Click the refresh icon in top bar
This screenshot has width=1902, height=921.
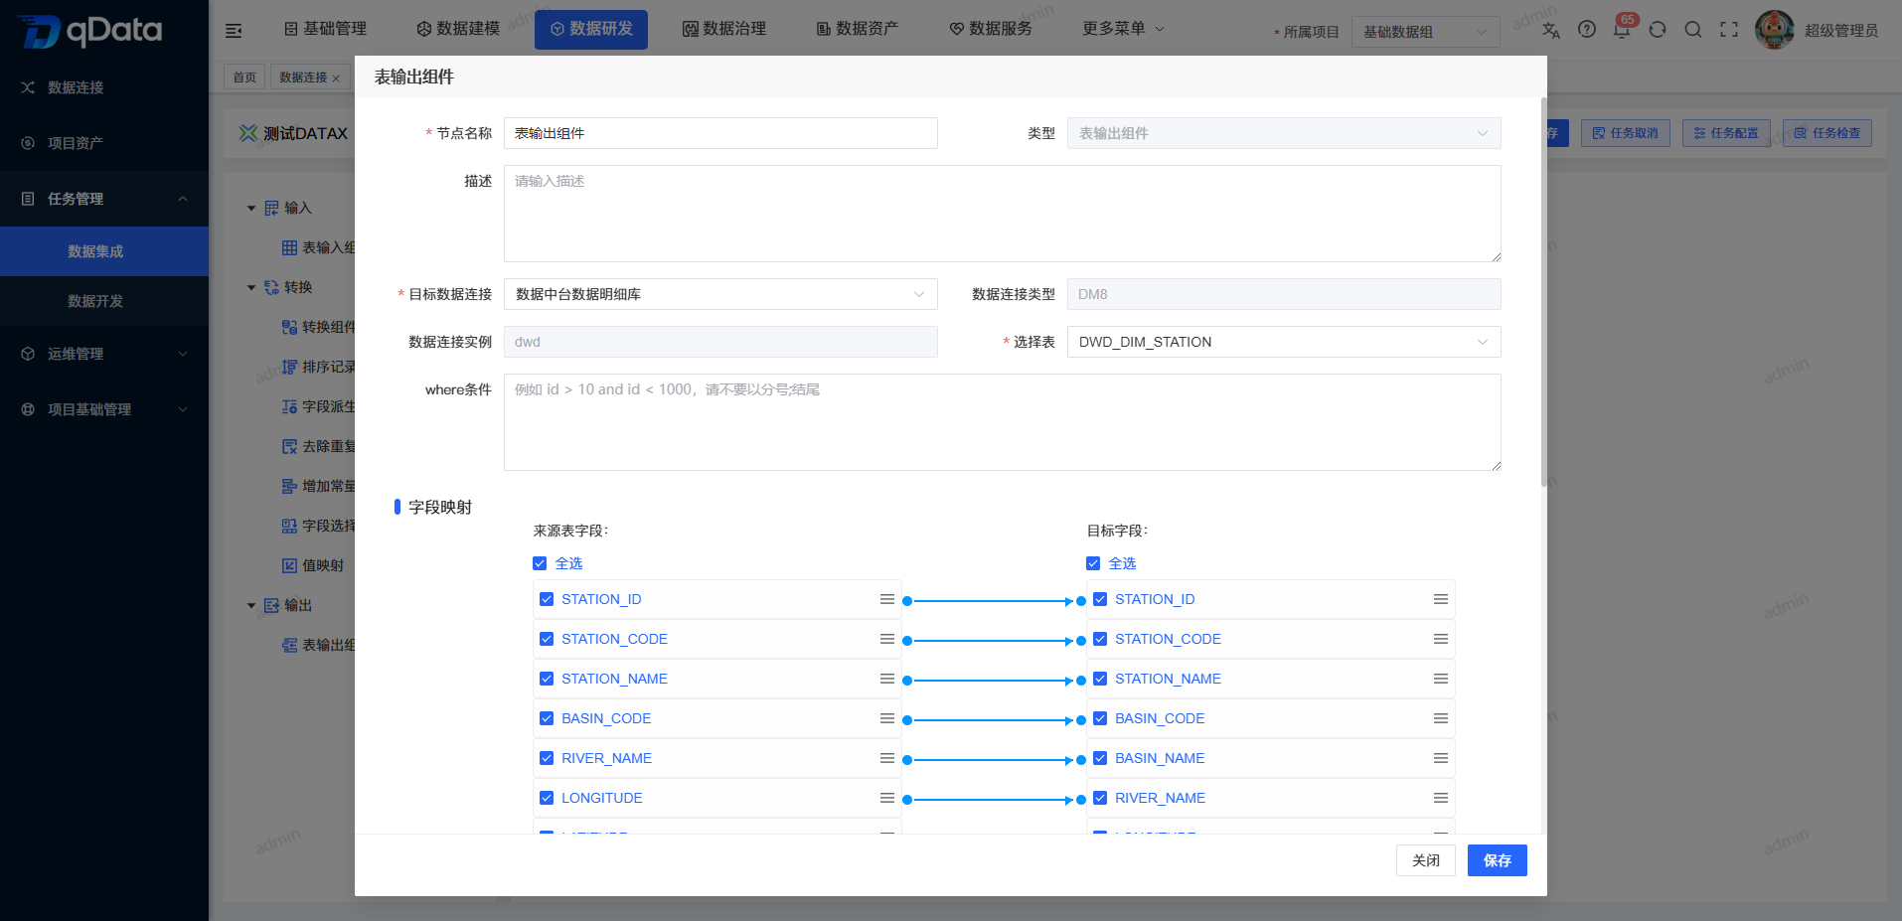pyautogui.click(x=1658, y=30)
